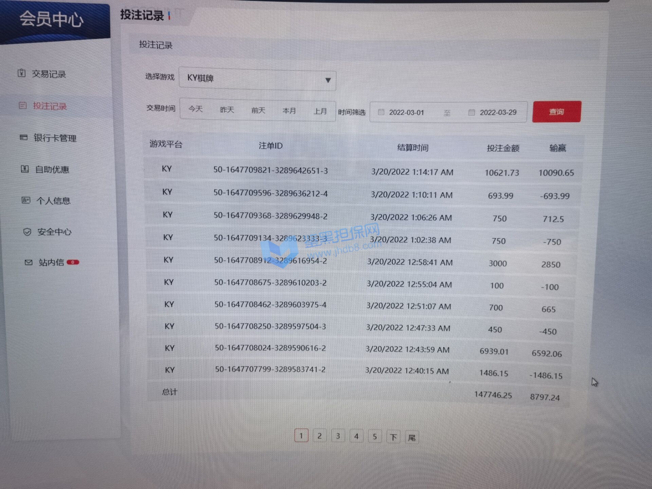Click the start date calendar icon

click(381, 112)
